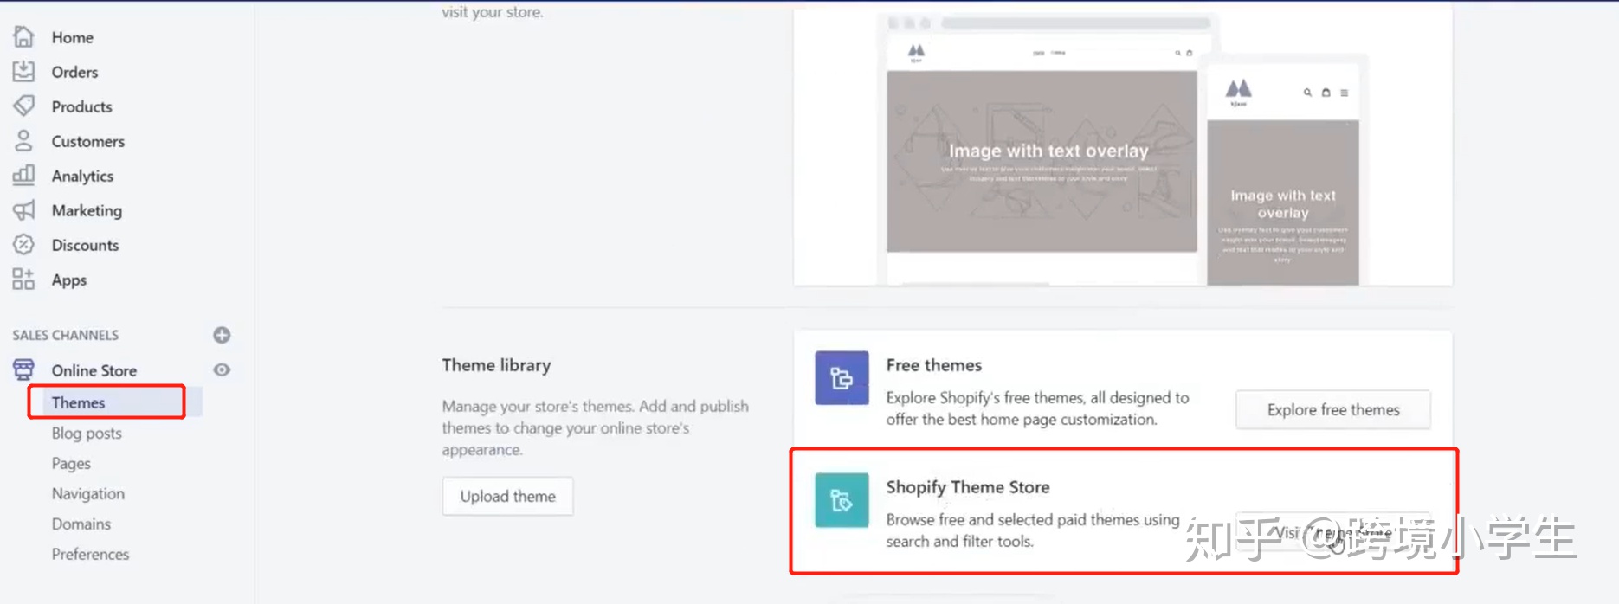Click the SALES CHANNELS section label

[x=66, y=335]
